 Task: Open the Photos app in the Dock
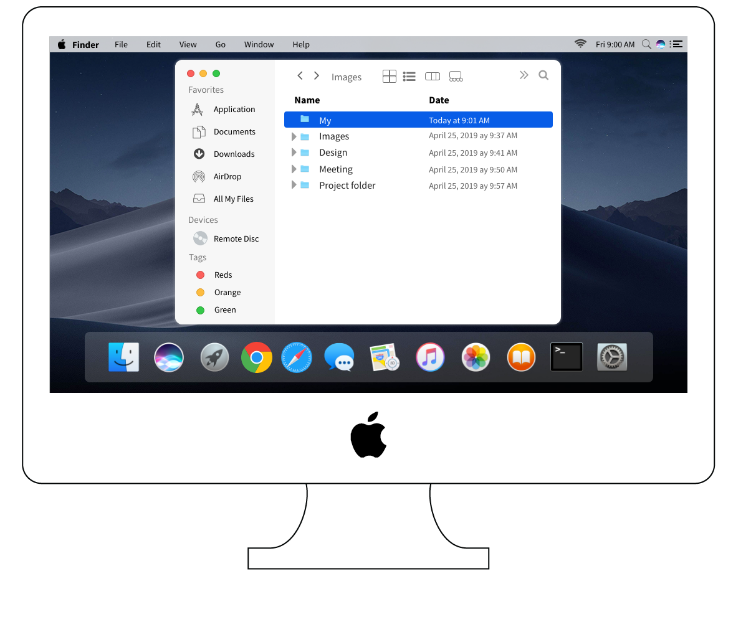[476, 357]
